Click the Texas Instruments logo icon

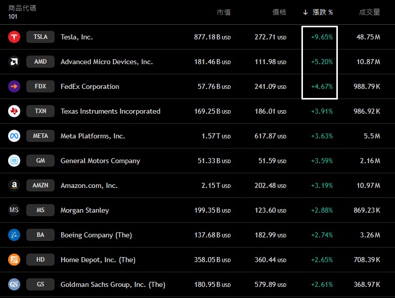point(14,111)
